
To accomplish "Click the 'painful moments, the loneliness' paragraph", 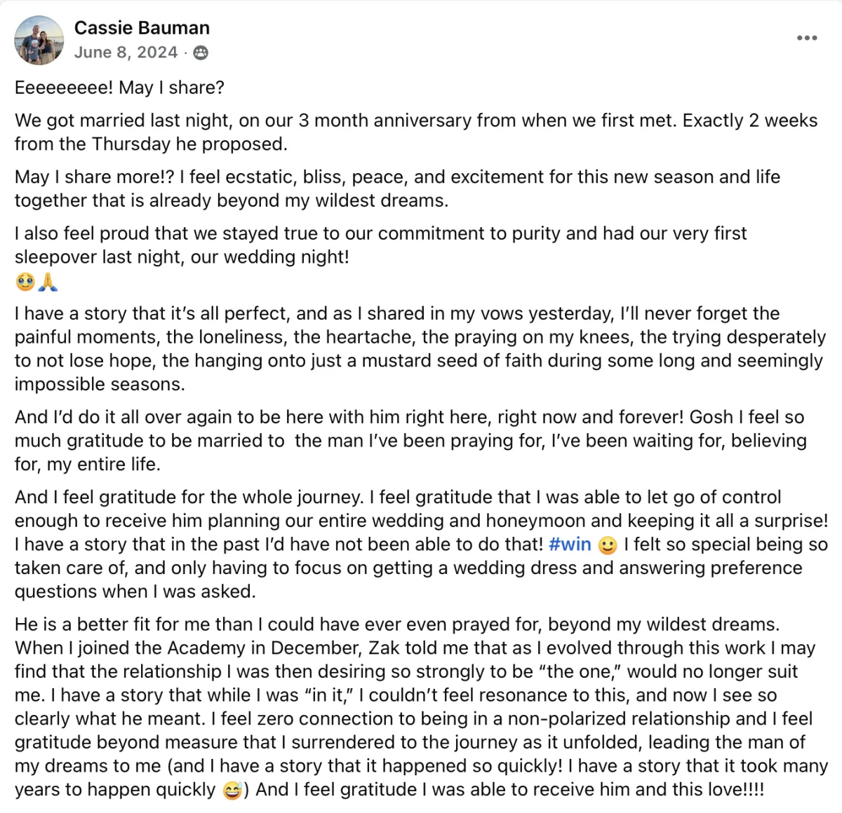I will 420,349.
